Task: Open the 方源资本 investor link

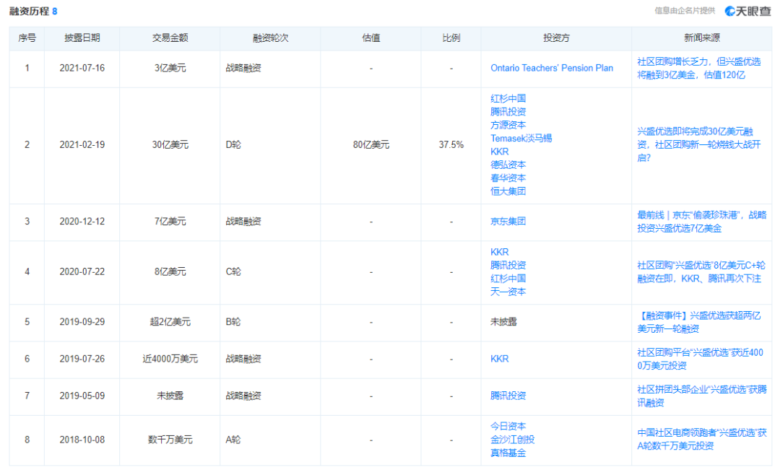Action: pyautogui.click(x=508, y=125)
